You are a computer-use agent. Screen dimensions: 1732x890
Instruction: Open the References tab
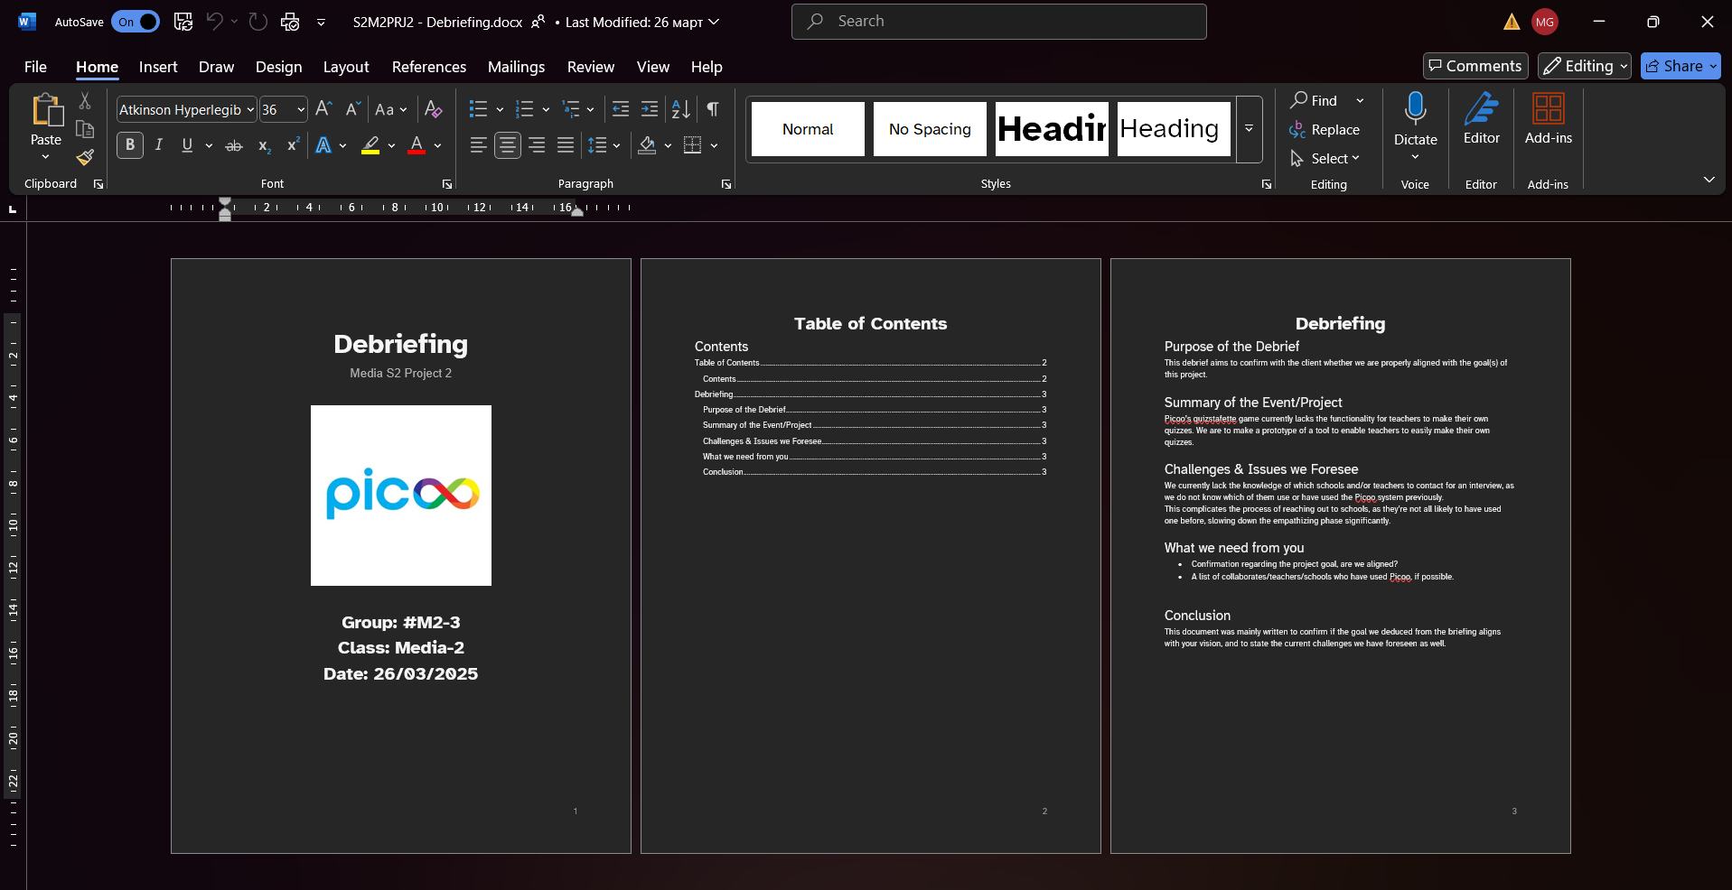tap(428, 67)
